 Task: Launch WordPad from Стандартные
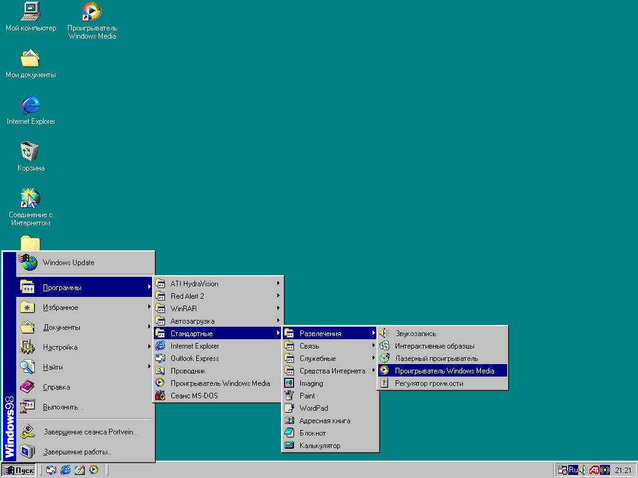(330, 408)
